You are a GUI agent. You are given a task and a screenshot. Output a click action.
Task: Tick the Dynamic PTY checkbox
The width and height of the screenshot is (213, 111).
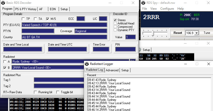tap(115, 30)
